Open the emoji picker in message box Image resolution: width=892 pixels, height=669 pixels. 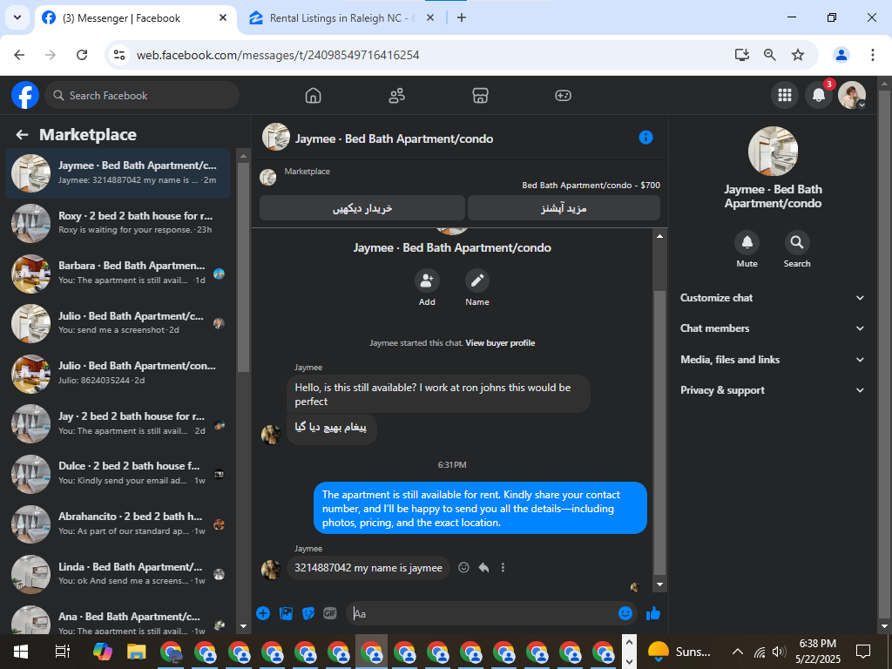(625, 613)
